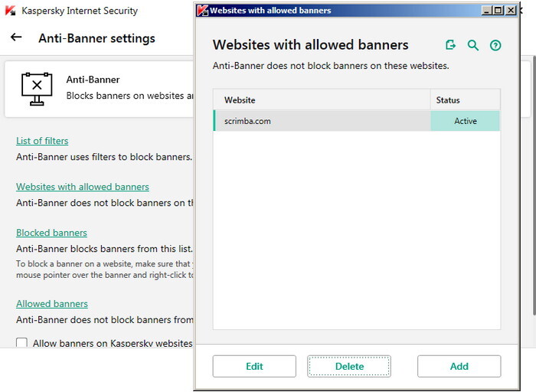The image size is (536, 392).
Task: Maximize the Websites with allowed banners dialog
Action: [498, 10]
